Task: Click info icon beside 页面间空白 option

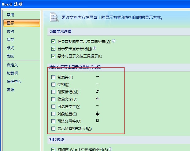Action: 114,41
